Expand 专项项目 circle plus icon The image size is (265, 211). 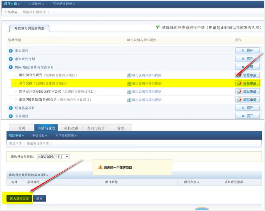pyautogui.click(x=11, y=116)
